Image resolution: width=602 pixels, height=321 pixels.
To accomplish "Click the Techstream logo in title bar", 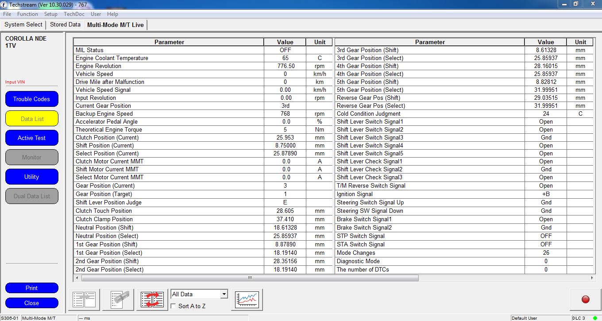I will 4,4.
